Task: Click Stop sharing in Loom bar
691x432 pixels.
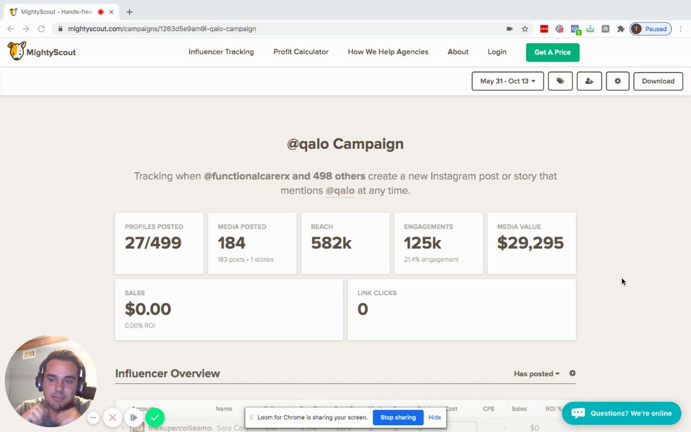Action: coord(398,417)
